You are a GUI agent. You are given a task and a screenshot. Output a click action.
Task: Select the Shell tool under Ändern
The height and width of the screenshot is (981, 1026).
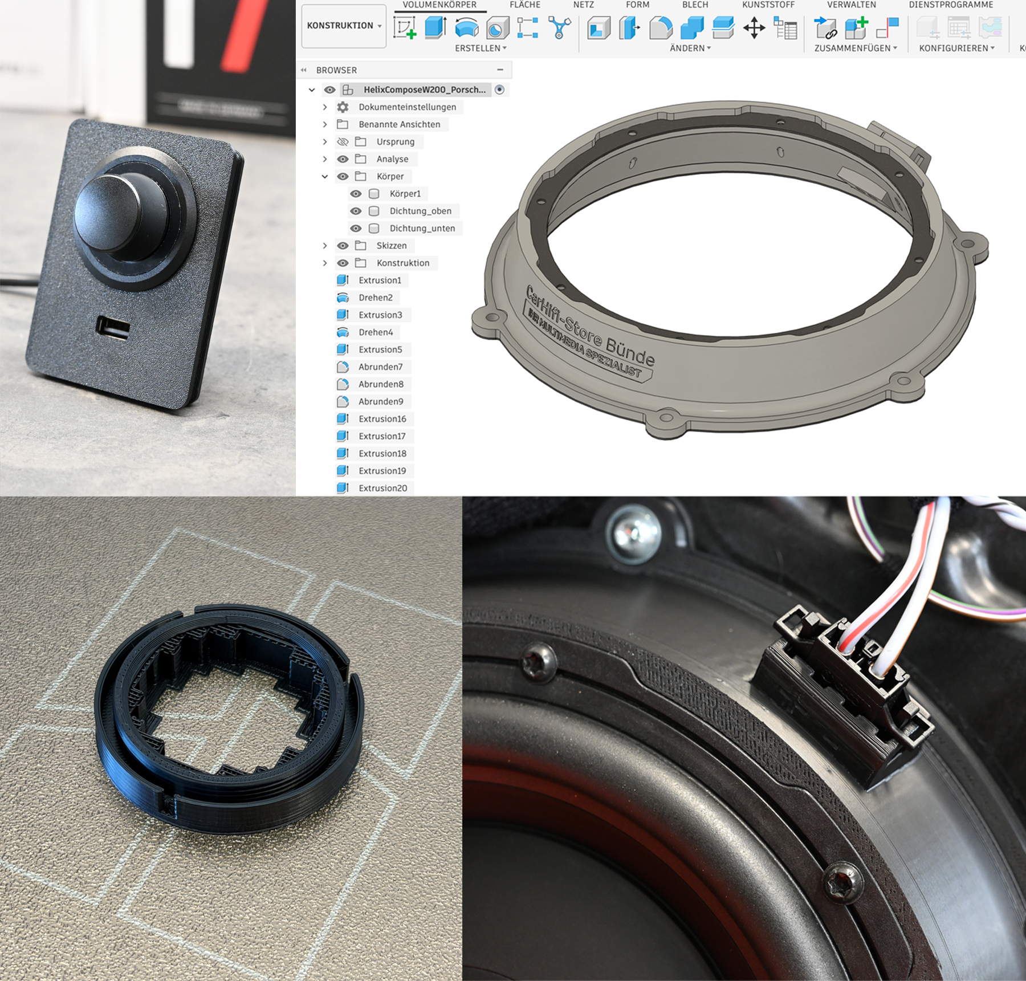coord(598,28)
